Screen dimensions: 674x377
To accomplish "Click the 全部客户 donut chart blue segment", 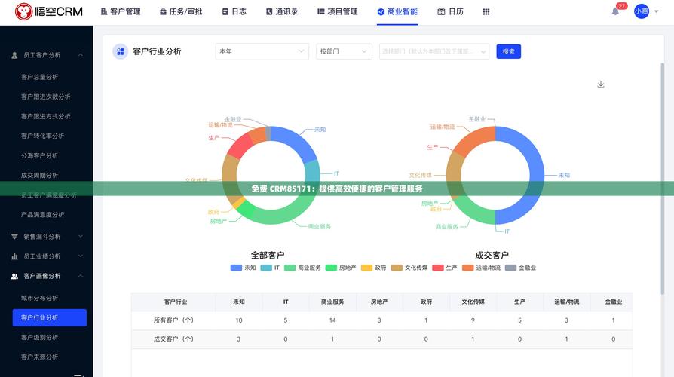I will pos(296,140).
